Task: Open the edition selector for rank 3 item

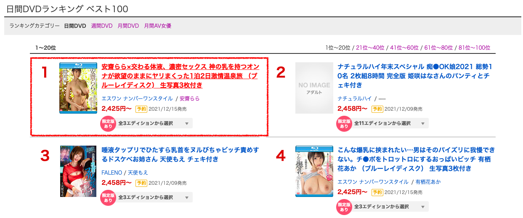Action: pos(154,197)
